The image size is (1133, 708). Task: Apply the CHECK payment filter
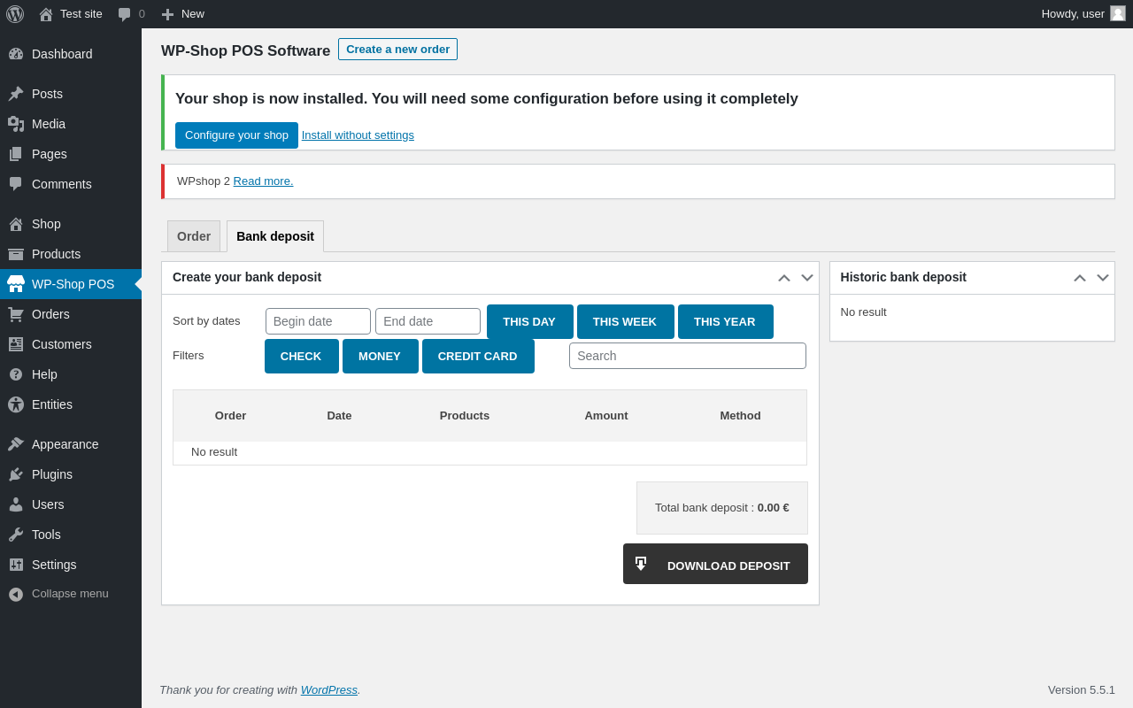point(301,357)
